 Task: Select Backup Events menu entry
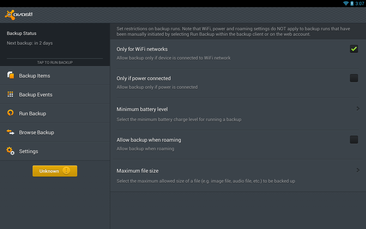[55, 94]
